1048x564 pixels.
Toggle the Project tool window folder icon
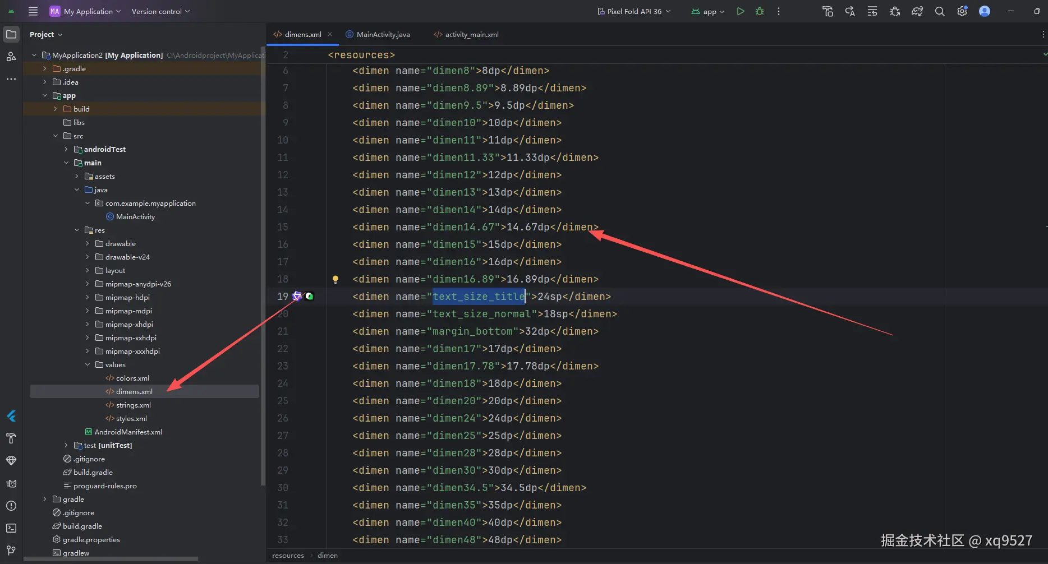11,34
